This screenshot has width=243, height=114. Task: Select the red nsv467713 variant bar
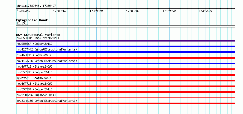pos(126,86)
